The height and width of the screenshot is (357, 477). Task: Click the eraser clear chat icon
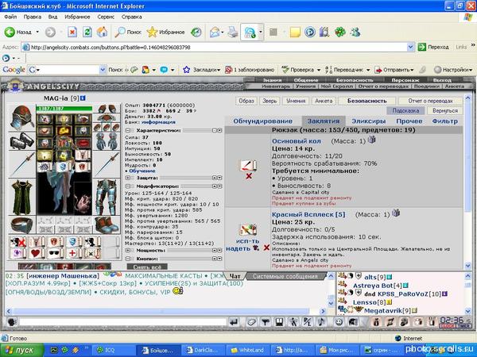coord(251,322)
